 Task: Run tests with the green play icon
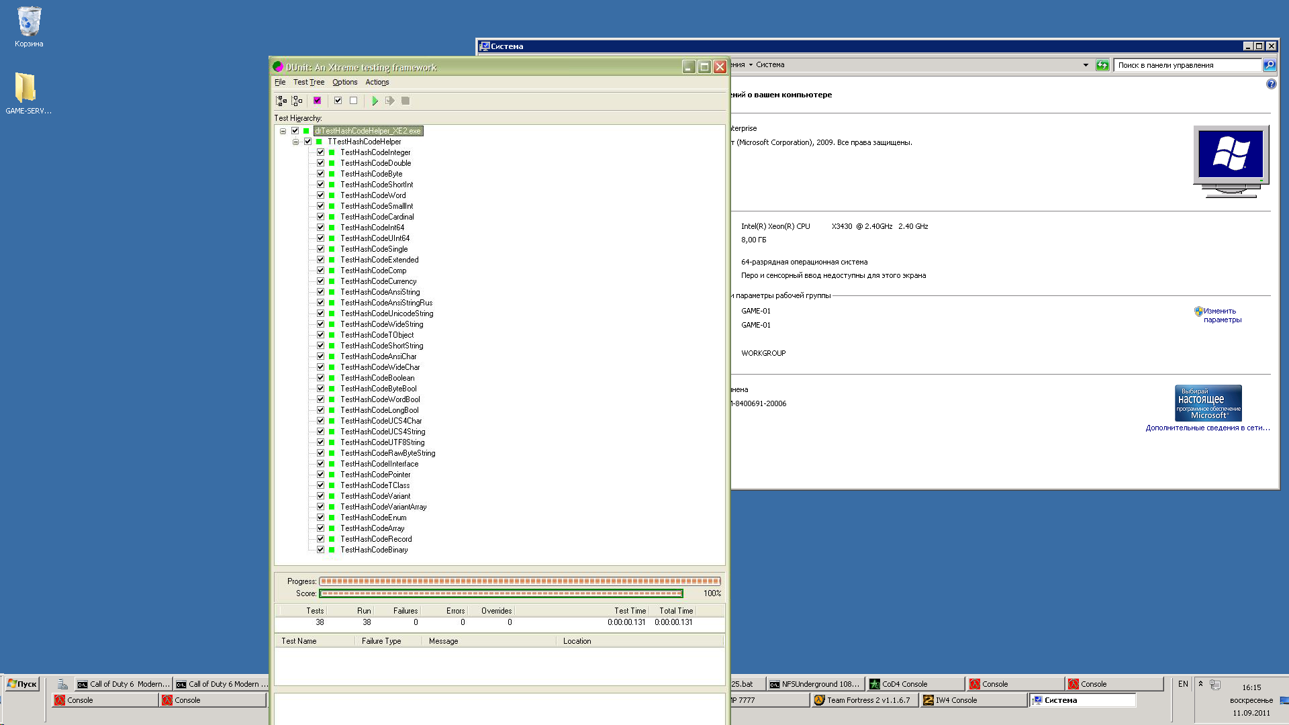375,101
